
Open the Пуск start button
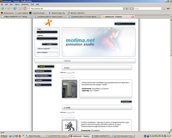click(4, 136)
